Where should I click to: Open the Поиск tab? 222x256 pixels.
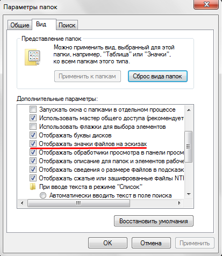67,25
